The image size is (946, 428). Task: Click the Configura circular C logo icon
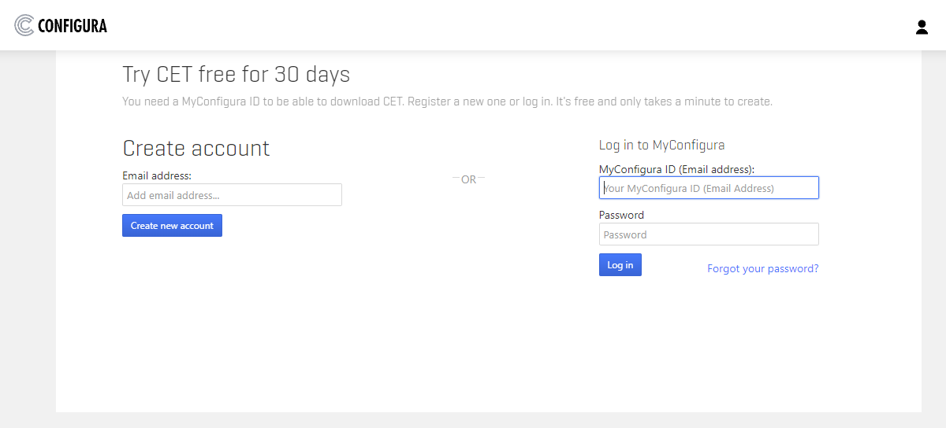[x=24, y=26]
